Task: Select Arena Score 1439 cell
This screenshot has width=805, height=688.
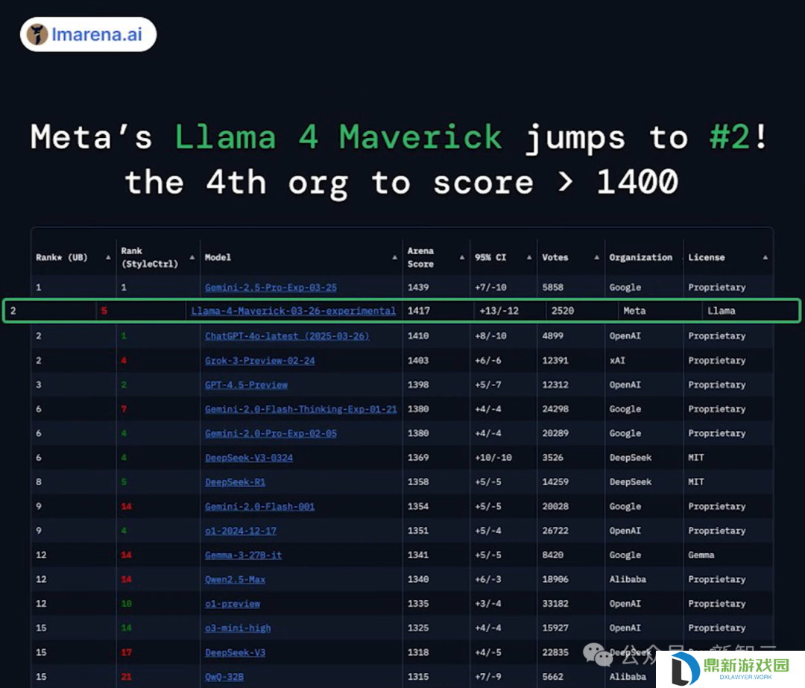Action: point(418,288)
